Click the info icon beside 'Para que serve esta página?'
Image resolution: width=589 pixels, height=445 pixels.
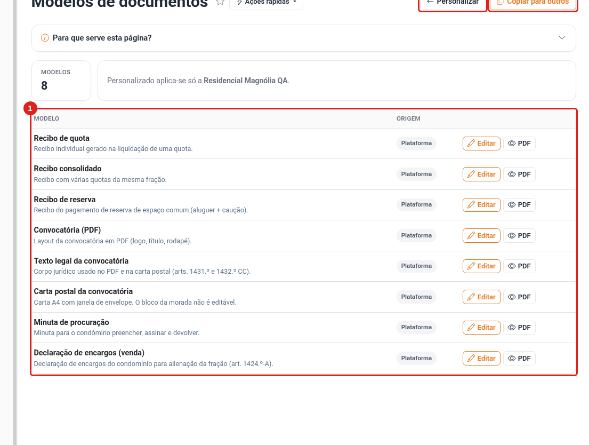point(45,38)
